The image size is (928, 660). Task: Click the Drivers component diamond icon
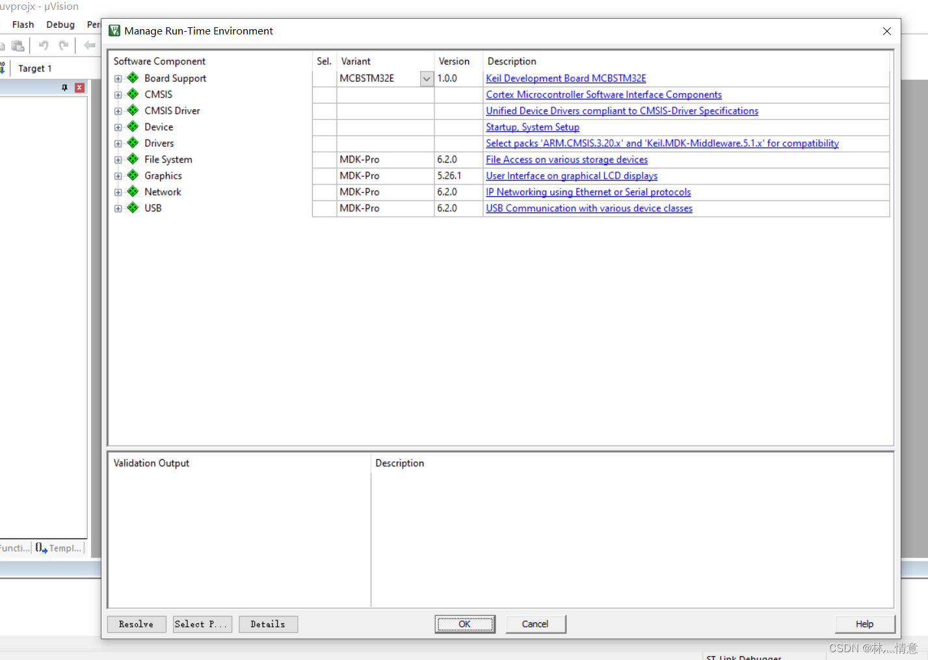133,143
